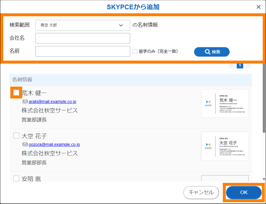The width and height of the screenshot is (266, 204).
Task: Focus the 名前 text field
Action: (83, 51)
